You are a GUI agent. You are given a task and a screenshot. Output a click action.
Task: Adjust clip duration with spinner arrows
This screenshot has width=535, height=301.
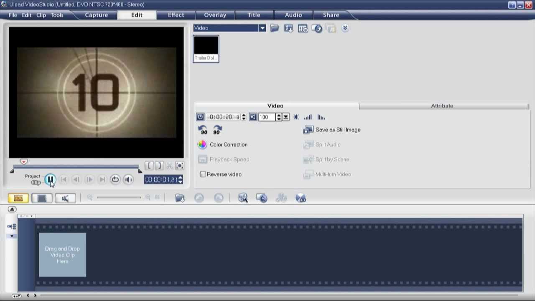[244, 117]
